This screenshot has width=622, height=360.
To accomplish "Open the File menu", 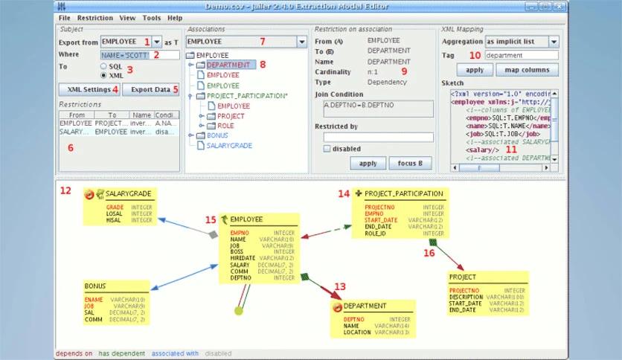I will pos(64,18).
